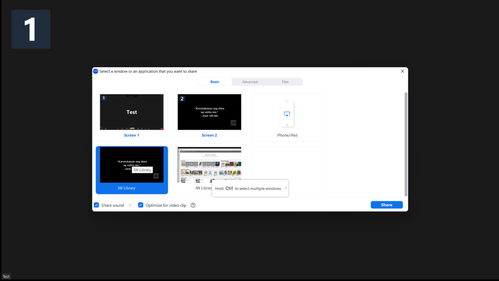499x281 pixels.
Task: Click the blue Share button
Action: tap(387, 205)
